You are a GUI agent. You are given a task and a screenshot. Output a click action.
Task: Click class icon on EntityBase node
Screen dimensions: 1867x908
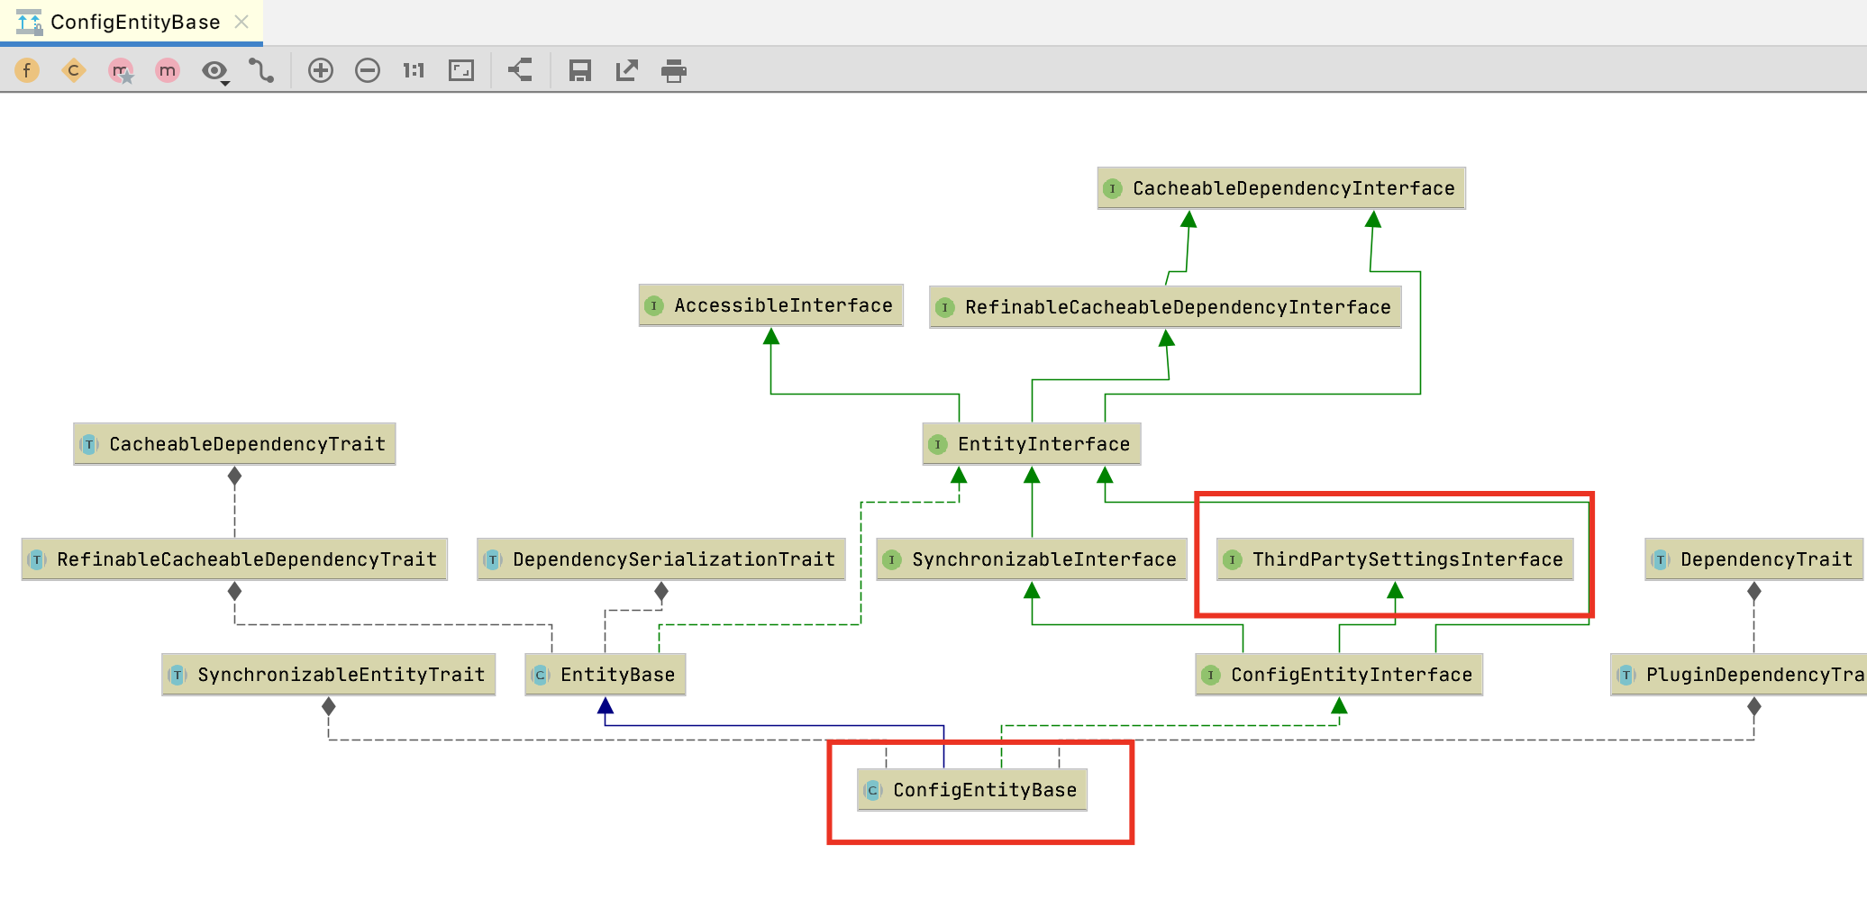540,676
